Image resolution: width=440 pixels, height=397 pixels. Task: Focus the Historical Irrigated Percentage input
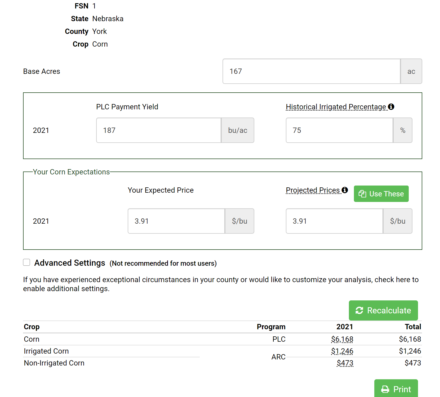[339, 130]
